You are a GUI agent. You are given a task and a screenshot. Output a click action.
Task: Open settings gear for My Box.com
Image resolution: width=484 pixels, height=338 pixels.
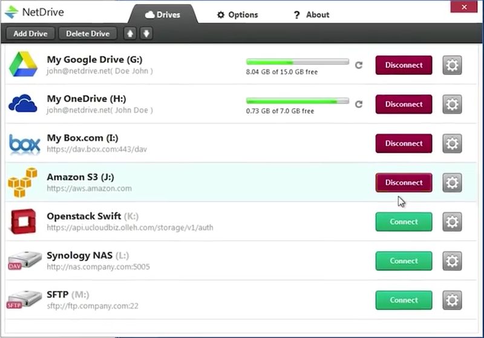coord(452,143)
